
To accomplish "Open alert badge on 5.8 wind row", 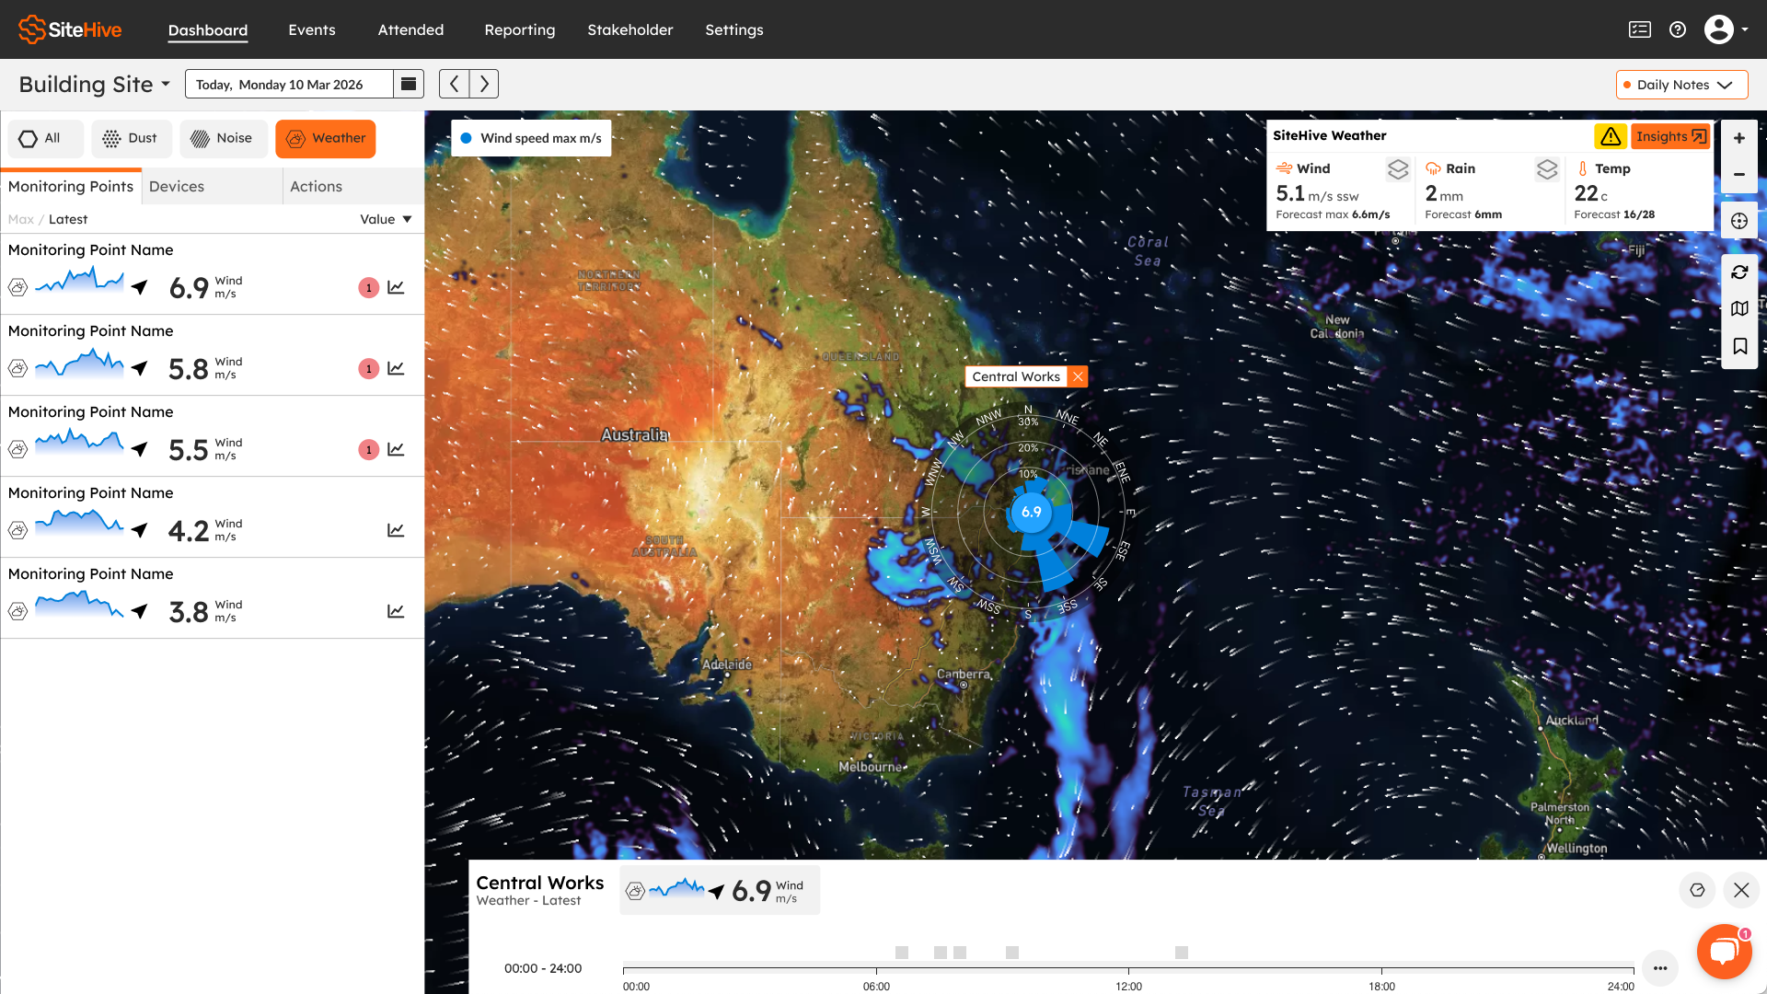I will pos(369,369).
